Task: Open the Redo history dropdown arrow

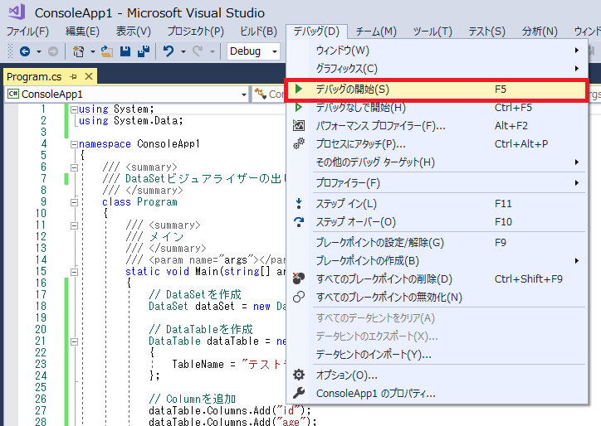Action: [x=213, y=51]
